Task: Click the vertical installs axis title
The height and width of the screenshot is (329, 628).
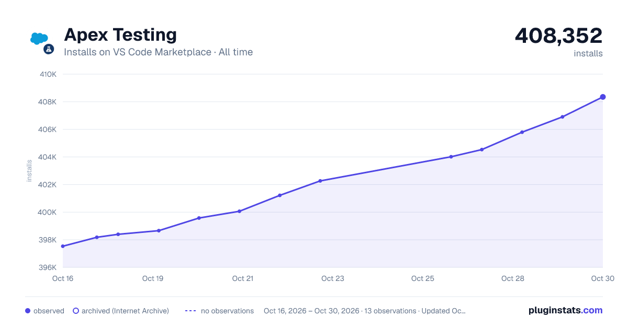Action: click(x=29, y=171)
